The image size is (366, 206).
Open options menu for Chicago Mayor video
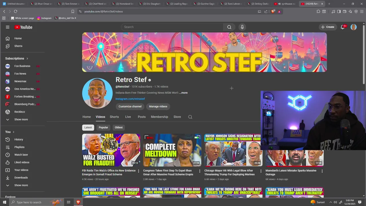tap(261, 171)
